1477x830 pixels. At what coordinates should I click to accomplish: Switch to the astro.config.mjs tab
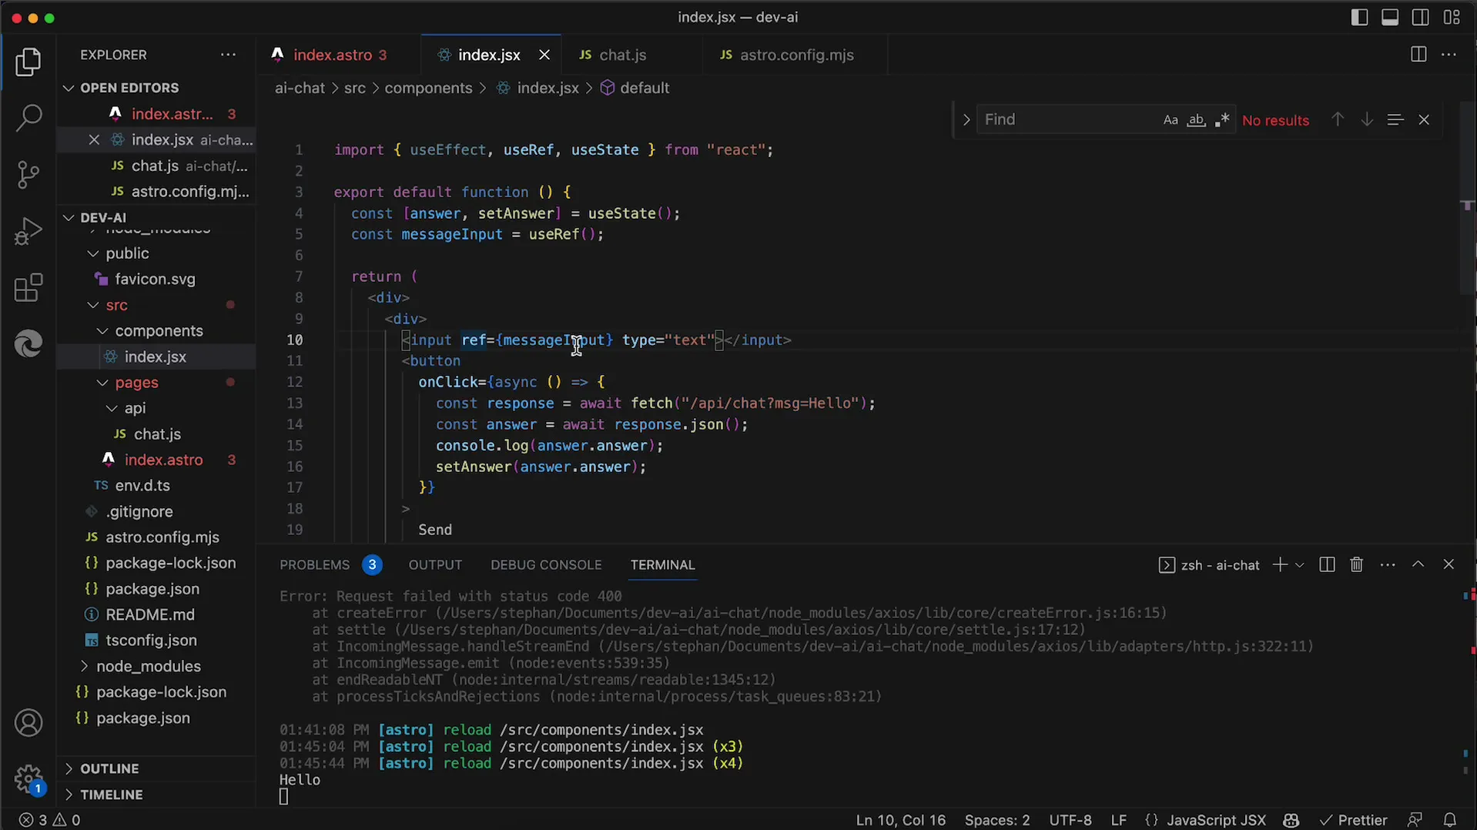(795, 55)
